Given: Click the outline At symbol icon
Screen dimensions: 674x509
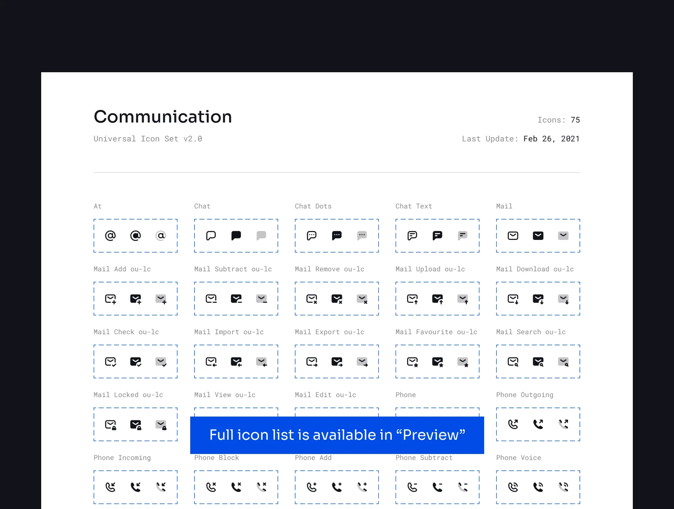Looking at the screenshot, I should point(110,235).
